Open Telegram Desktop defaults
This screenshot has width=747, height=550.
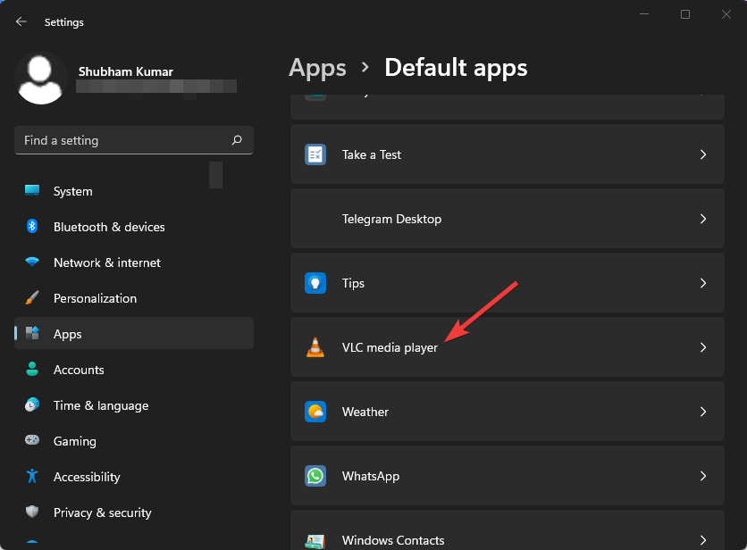point(508,219)
